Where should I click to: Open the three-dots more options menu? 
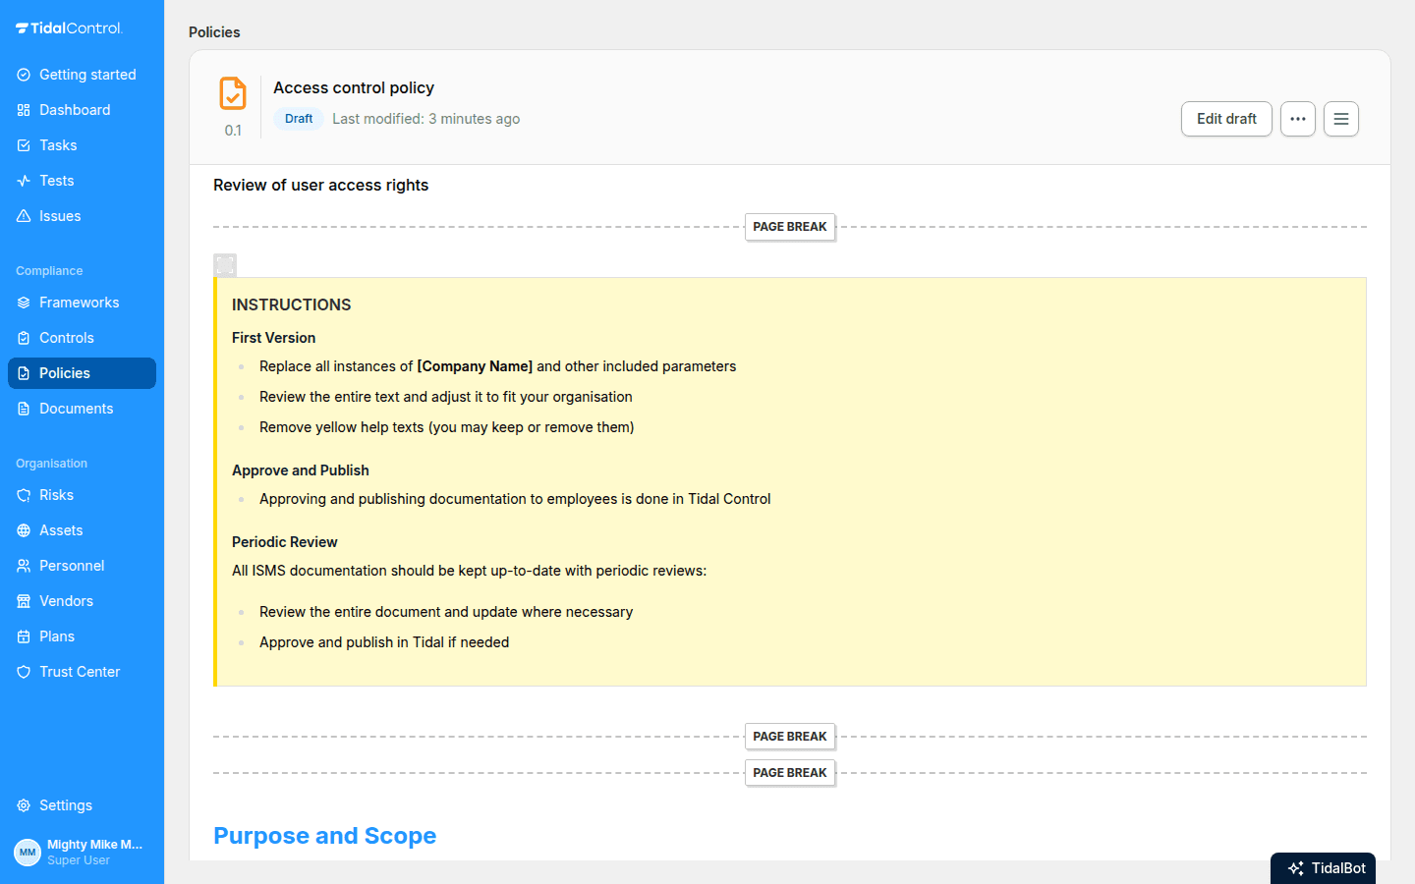tap(1298, 119)
